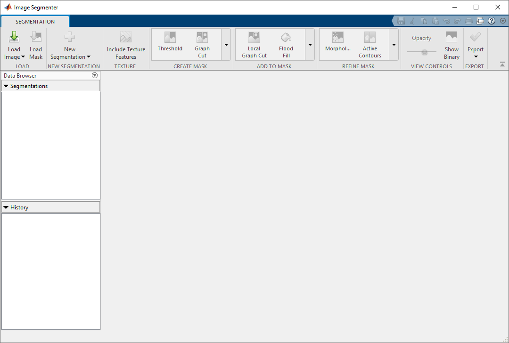Screen dimensions: 509x343
Task: Click the Load Mask button
Action: point(36,46)
